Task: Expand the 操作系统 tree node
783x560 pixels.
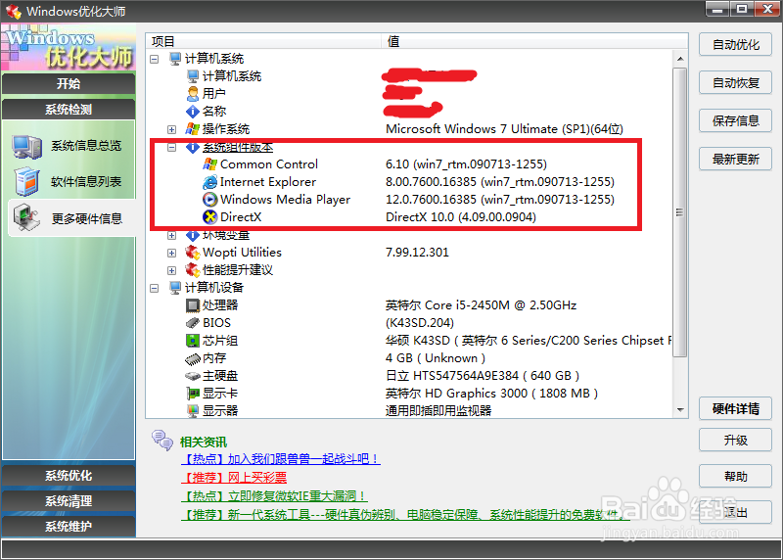Action: (172, 129)
